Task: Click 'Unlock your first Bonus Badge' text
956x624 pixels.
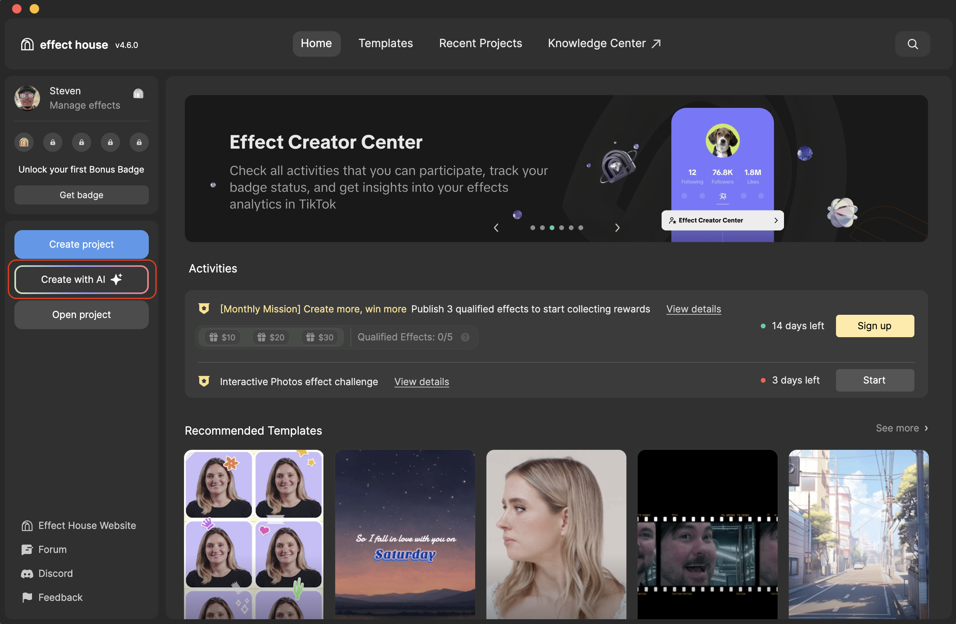Action: coord(81,169)
